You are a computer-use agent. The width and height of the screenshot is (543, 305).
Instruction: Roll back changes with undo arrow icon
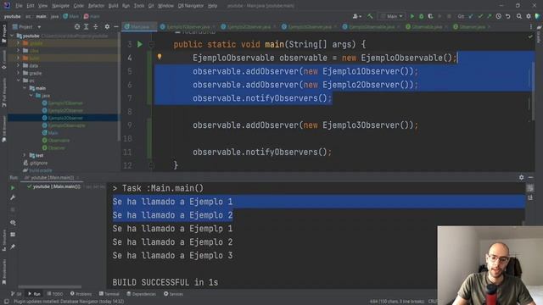[x=507, y=16]
